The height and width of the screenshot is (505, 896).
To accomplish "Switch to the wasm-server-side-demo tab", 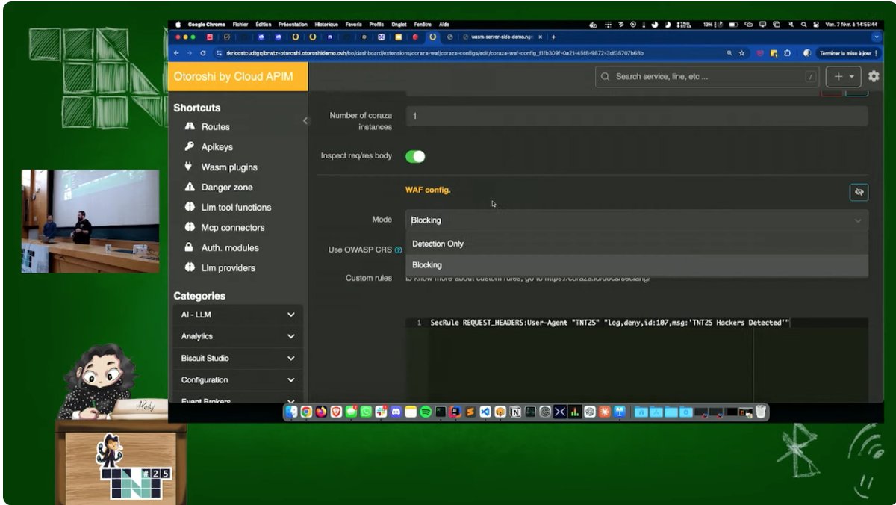I will (x=501, y=37).
